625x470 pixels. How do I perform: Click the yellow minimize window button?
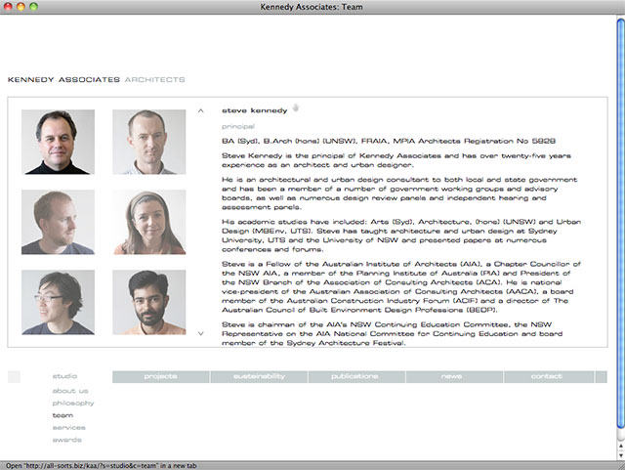(21, 7)
